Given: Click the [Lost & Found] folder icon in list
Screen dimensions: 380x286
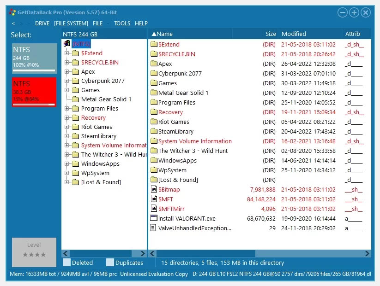Looking at the screenshot, I should coord(154,180).
